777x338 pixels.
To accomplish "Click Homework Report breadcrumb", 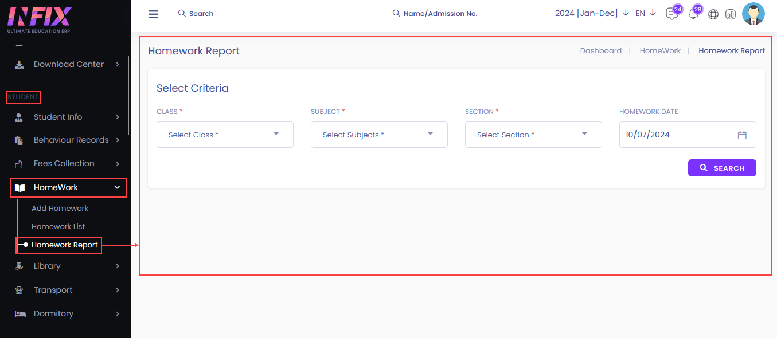I will coord(732,51).
